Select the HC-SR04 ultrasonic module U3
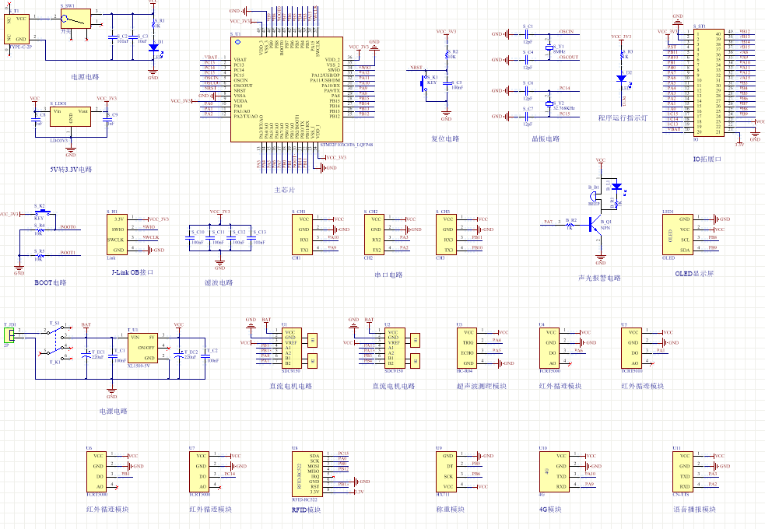Viewport: 765px width, 529px height. pos(467,348)
